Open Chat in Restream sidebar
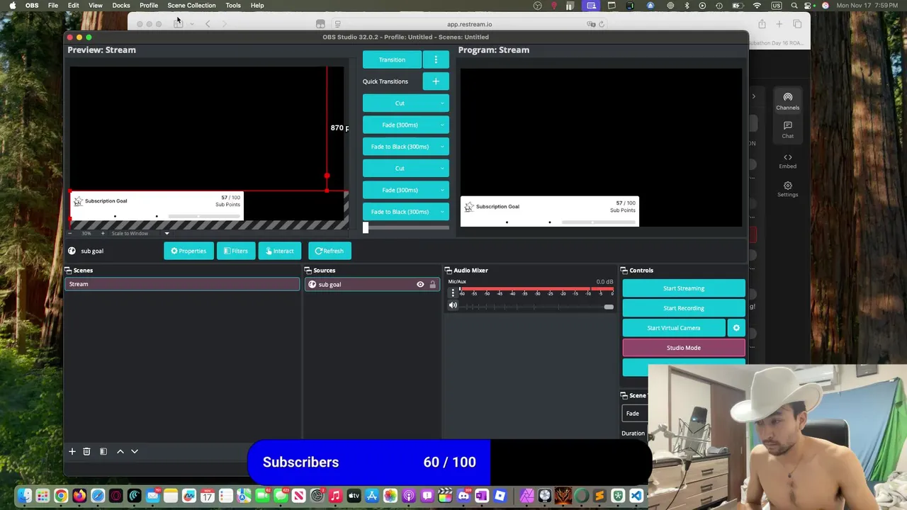The image size is (907, 510). pyautogui.click(x=787, y=130)
